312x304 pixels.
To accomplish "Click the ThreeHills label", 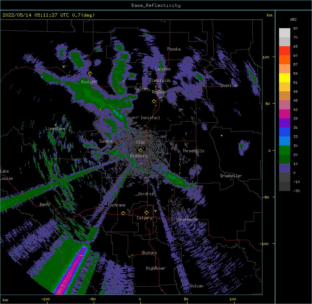I will click(x=193, y=151).
